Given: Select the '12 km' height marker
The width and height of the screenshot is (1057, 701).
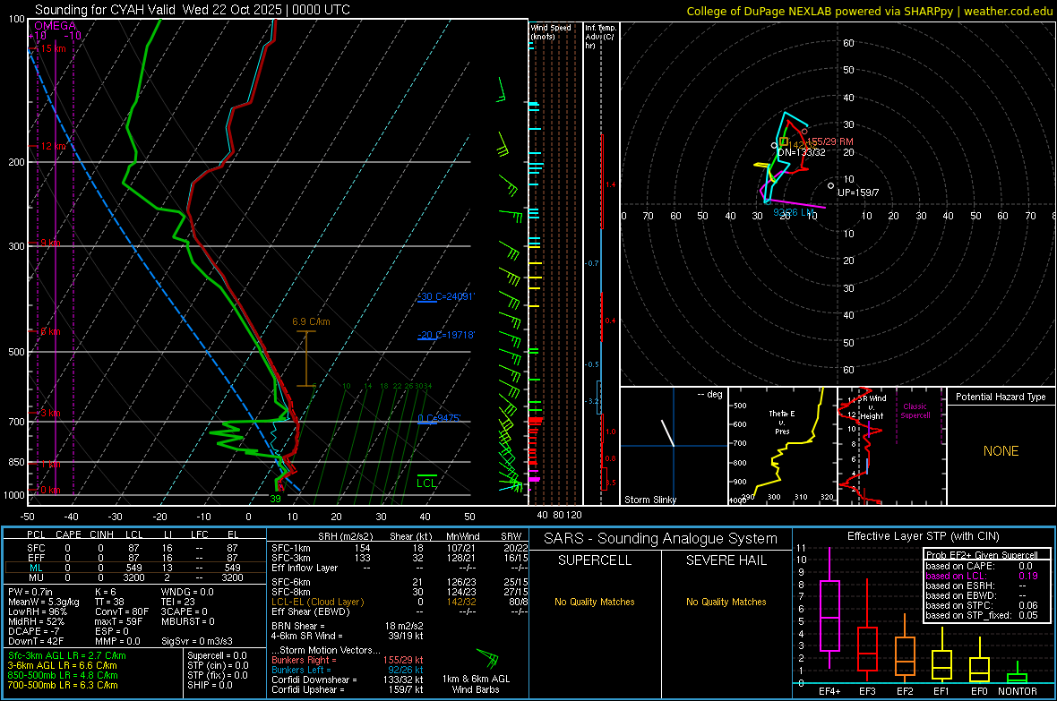Looking at the screenshot, I should pyautogui.click(x=53, y=146).
